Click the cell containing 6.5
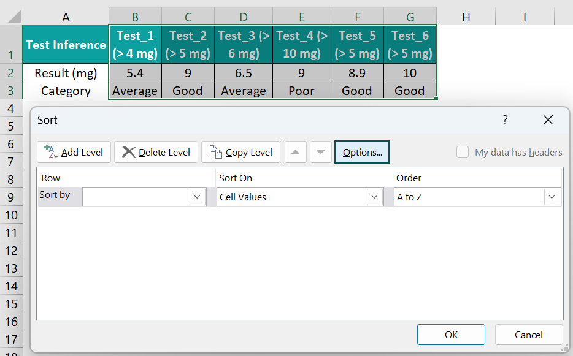This screenshot has height=356, width=573. click(x=244, y=73)
